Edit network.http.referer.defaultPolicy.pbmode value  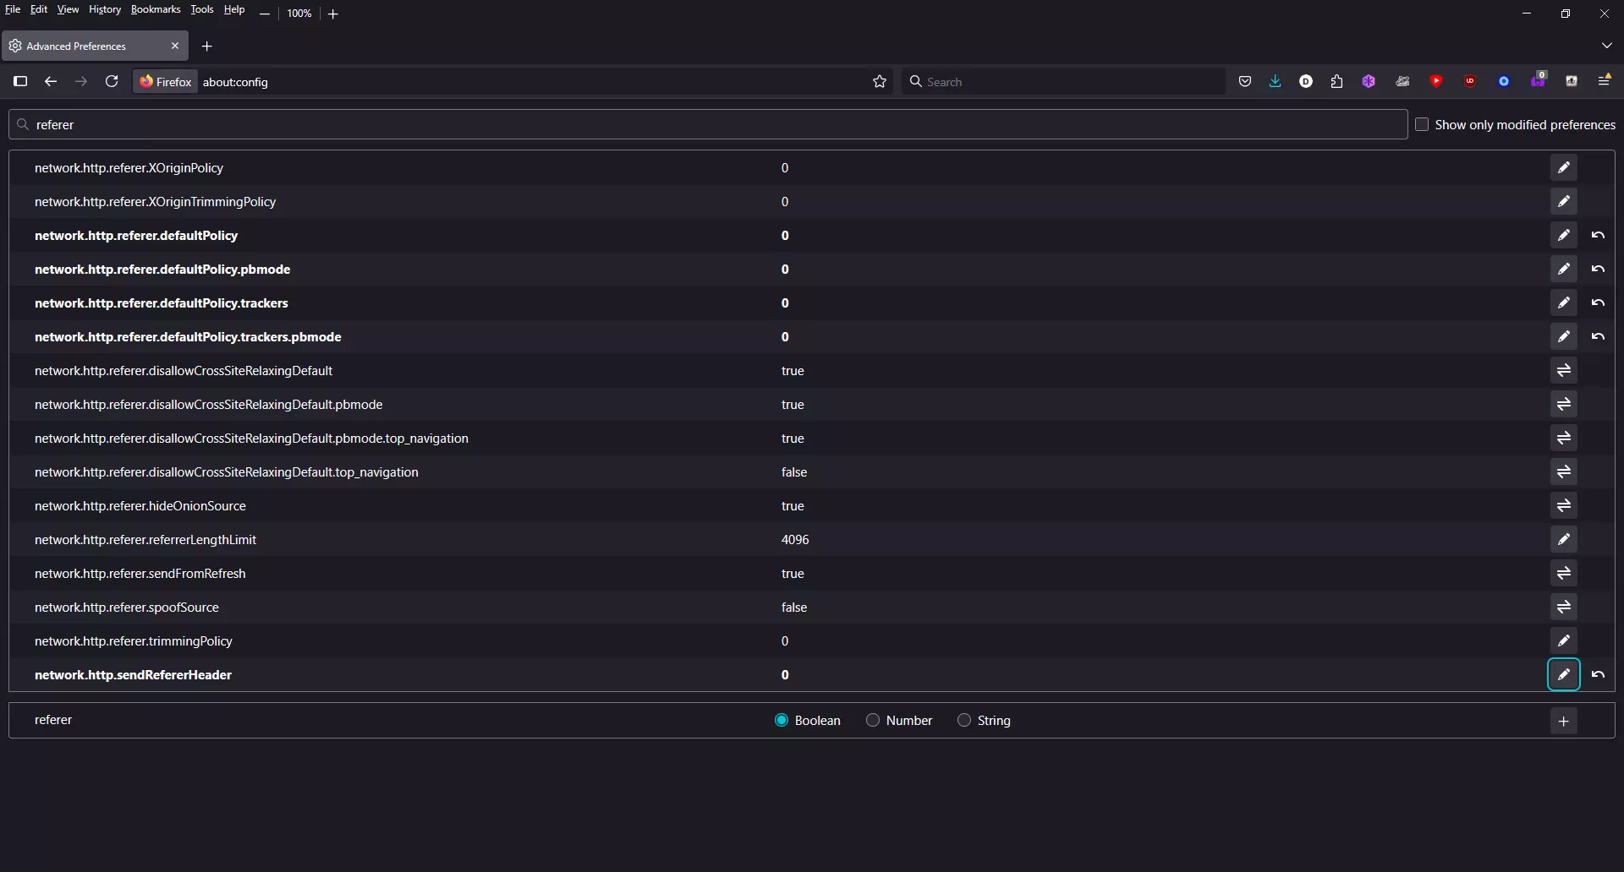click(x=1563, y=269)
